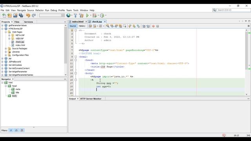This screenshot has height=141, width=251.
Task: Select body node in Navigator
Action: (14, 96)
